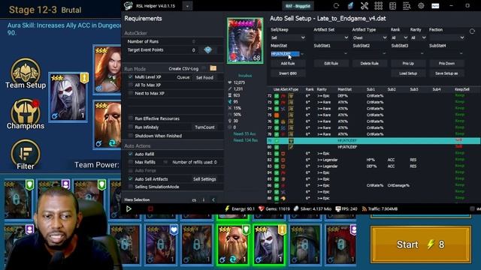Viewport: 481px width, 270px height.
Task: Open the dotted grid icon in the title bar
Action: pos(378,6)
